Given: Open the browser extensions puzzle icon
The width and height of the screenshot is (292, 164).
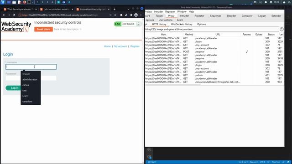Looking at the screenshot, I should [121, 15].
